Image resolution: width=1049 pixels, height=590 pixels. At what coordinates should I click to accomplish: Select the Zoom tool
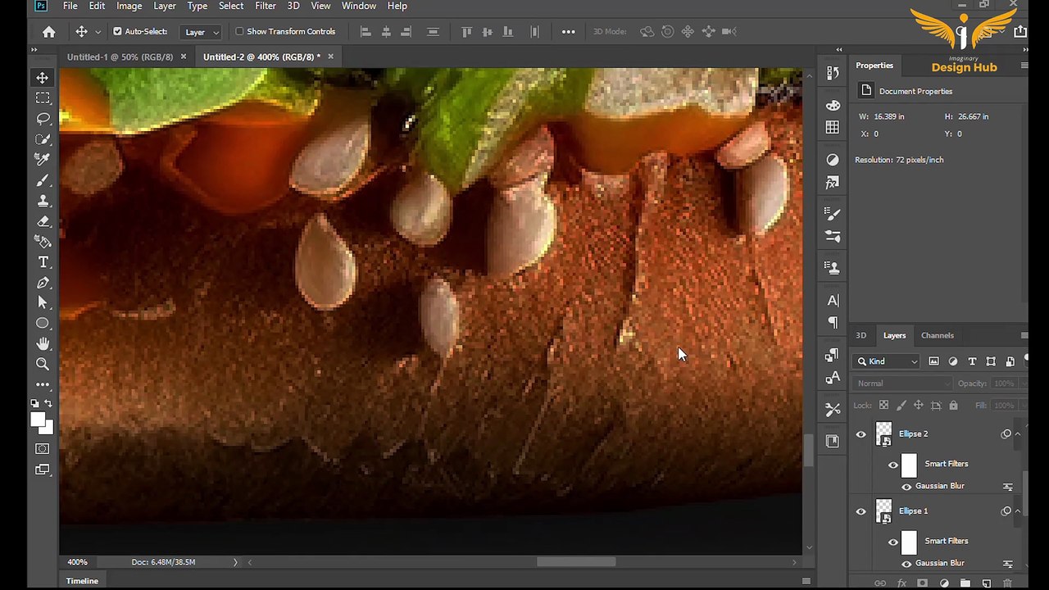43,365
